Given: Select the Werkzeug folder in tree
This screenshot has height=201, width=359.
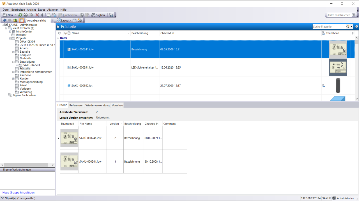Looking at the screenshot, I should coord(26,92).
